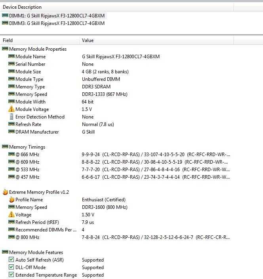Select the Recommended DIMMs Per row label
The height and width of the screenshot is (279, 263).
(46, 230)
